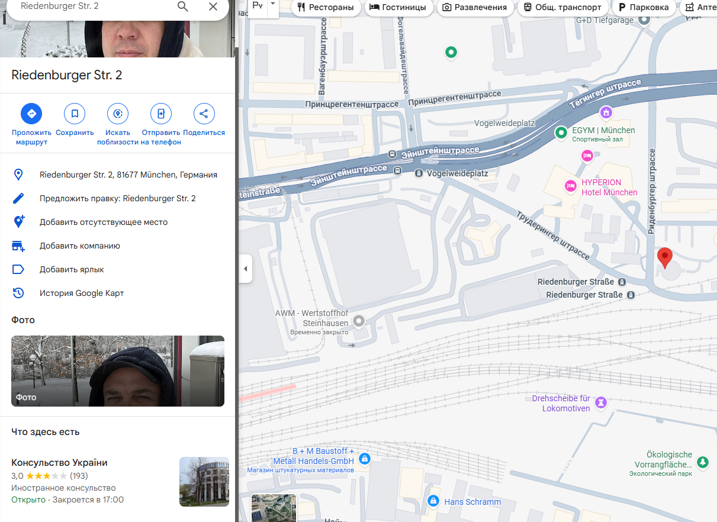The width and height of the screenshot is (717, 522).
Task: Select the Парковка filter chip
Action: point(644,7)
